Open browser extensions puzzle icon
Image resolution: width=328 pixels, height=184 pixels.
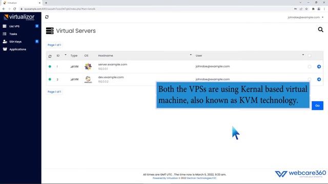[x=313, y=9]
